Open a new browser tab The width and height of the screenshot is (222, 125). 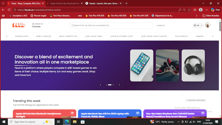127,3
